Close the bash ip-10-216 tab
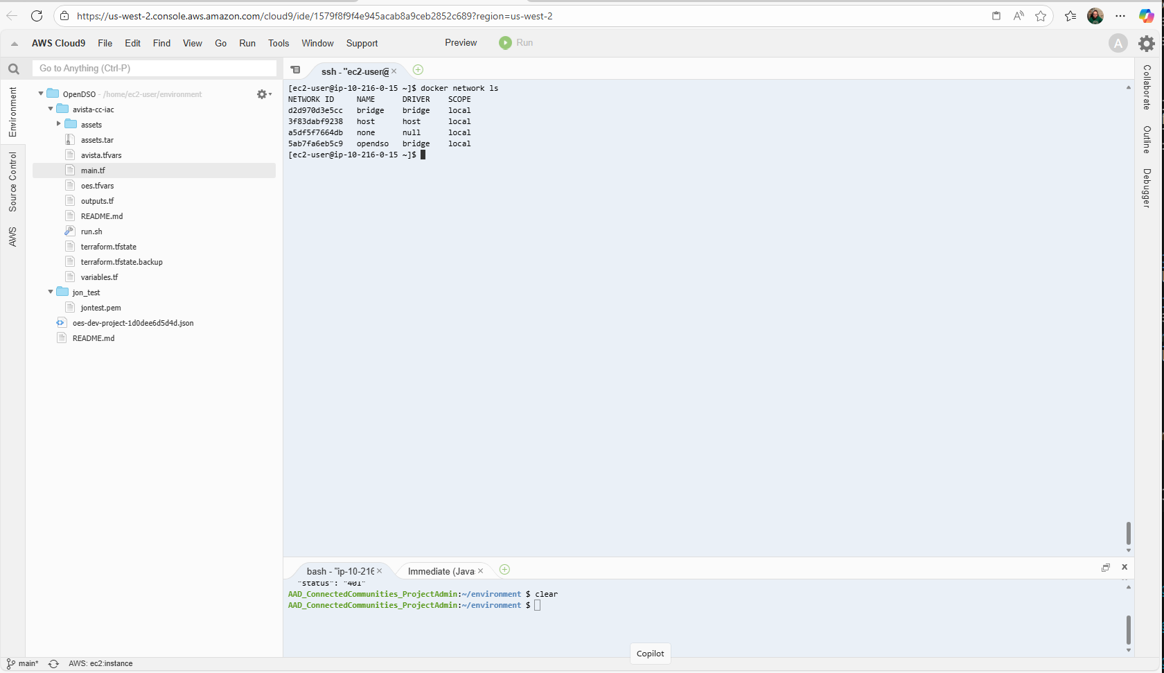 pyautogui.click(x=379, y=571)
